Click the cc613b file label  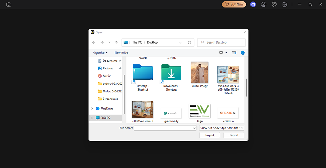pos(171,58)
